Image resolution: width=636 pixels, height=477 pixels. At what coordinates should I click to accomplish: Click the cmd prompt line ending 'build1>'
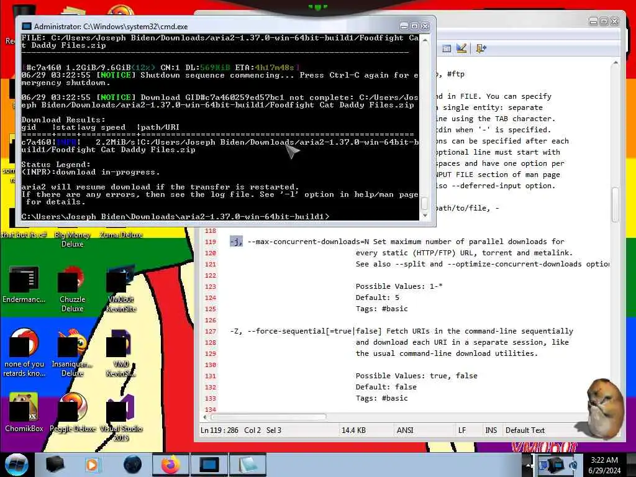(x=175, y=217)
